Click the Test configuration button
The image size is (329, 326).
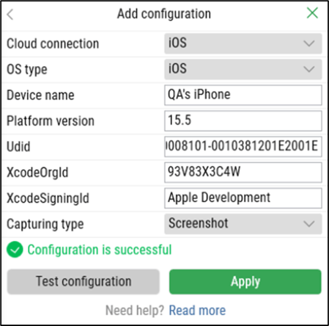(84, 281)
